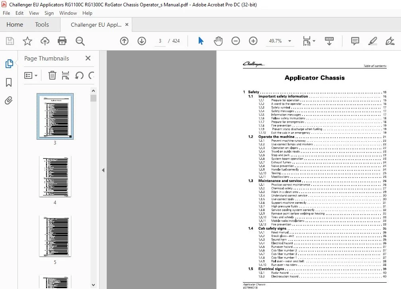Add file to starred with star icon
Screen dimensions: 401x289
[x=27, y=41]
